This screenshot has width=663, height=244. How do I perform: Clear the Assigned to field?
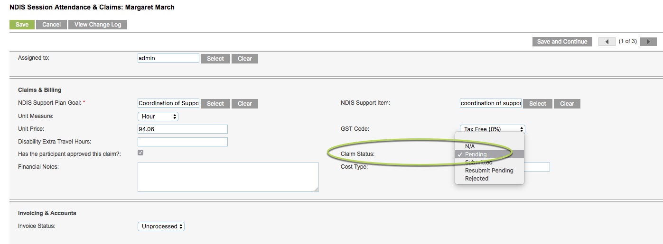point(245,59)
